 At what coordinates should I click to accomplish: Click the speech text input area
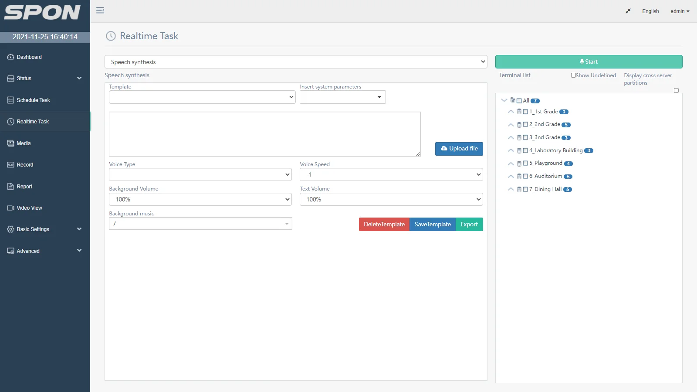click(264, 134)
